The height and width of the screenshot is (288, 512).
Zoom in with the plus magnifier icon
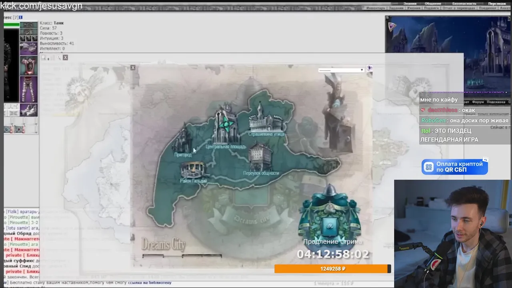tap(58, 58)
